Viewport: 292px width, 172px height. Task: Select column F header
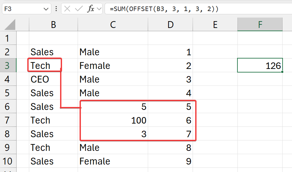[x=260, y=25]
